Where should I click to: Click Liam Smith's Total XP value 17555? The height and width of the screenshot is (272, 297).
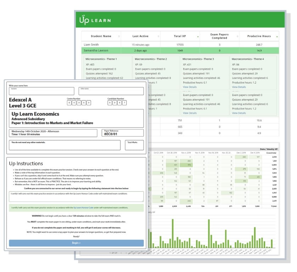(x=180, y=45)
